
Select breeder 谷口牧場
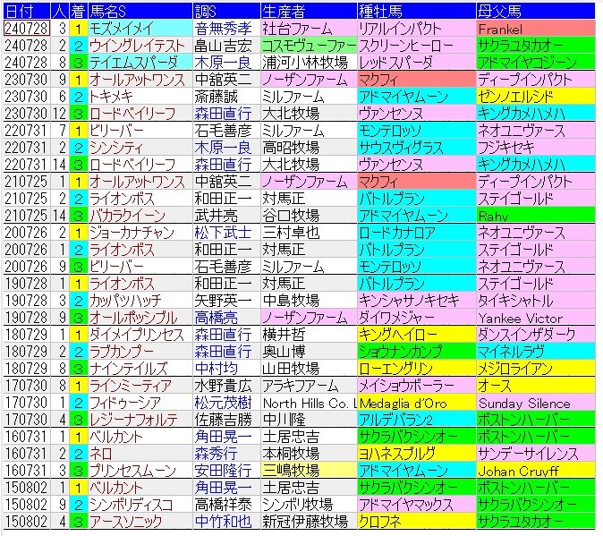pyautogui.click(x=309, y=216)
